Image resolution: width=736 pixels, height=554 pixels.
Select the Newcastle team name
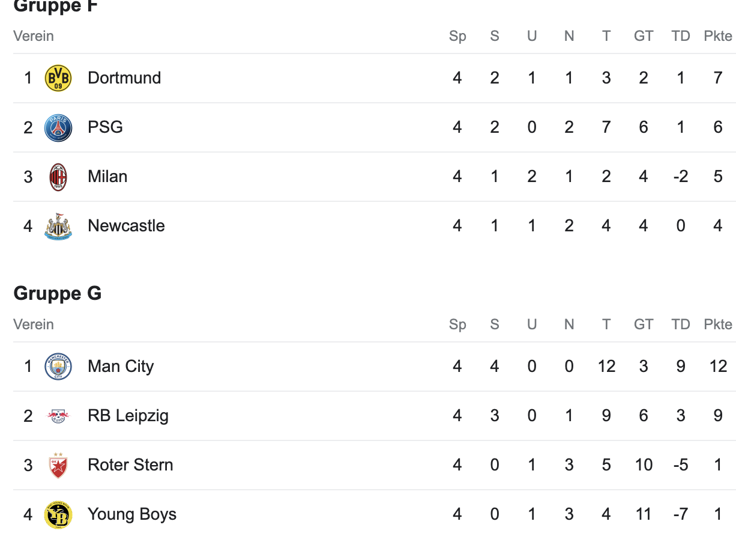click(x=126, y=226)
